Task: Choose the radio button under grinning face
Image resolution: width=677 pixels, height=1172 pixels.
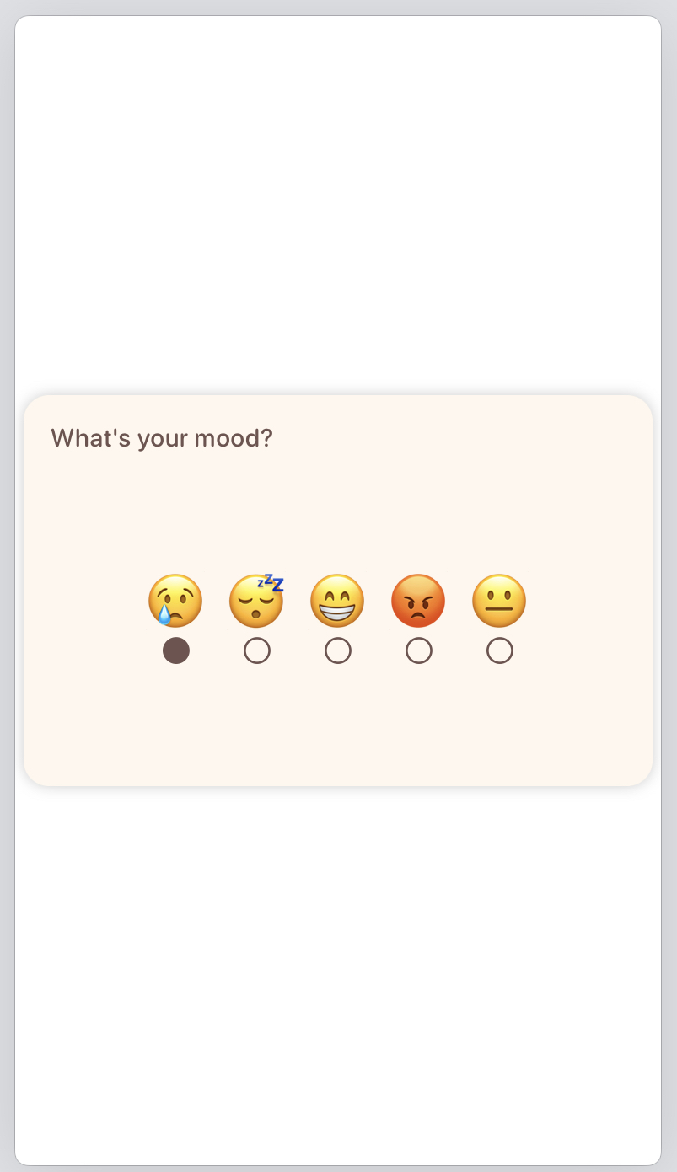Action: (x=338, y=650)
